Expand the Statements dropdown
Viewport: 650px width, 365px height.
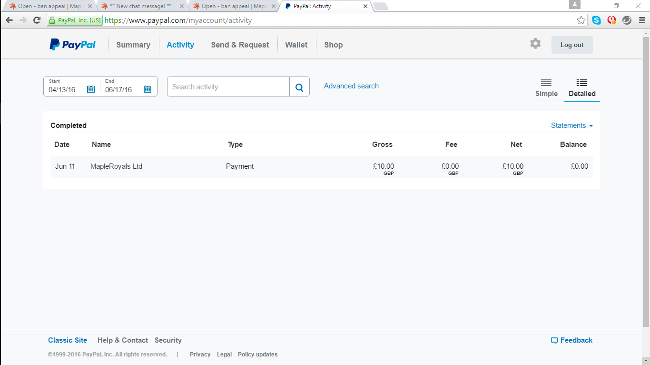point(572,125)
